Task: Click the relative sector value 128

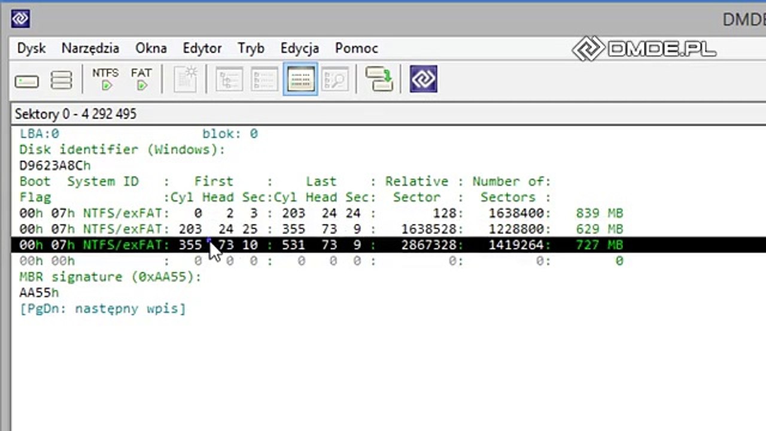Action: coord(444,213)
